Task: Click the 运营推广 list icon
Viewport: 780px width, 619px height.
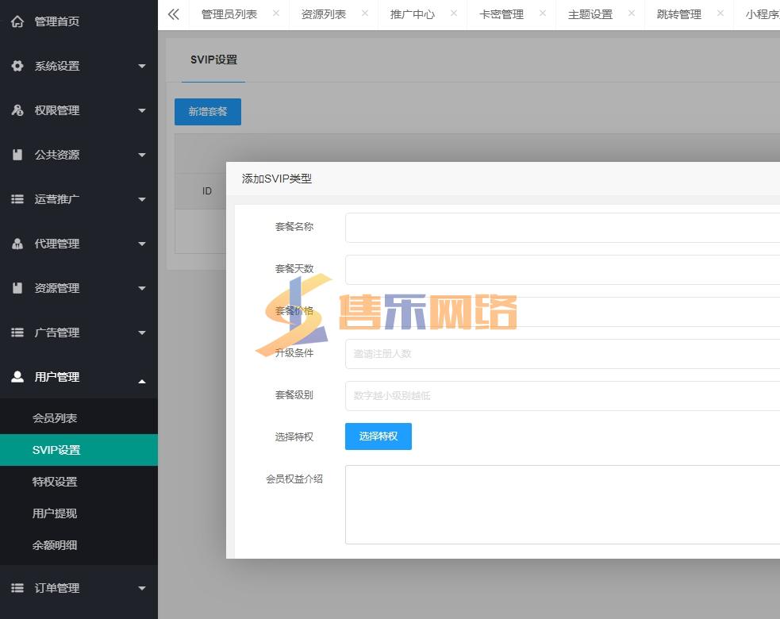Action: coord(17,199)
